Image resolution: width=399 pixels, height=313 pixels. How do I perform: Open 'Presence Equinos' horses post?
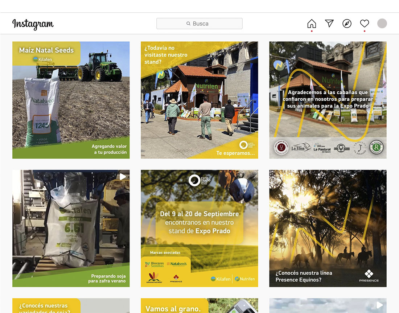pyautogui.click(x=328, y=228)
